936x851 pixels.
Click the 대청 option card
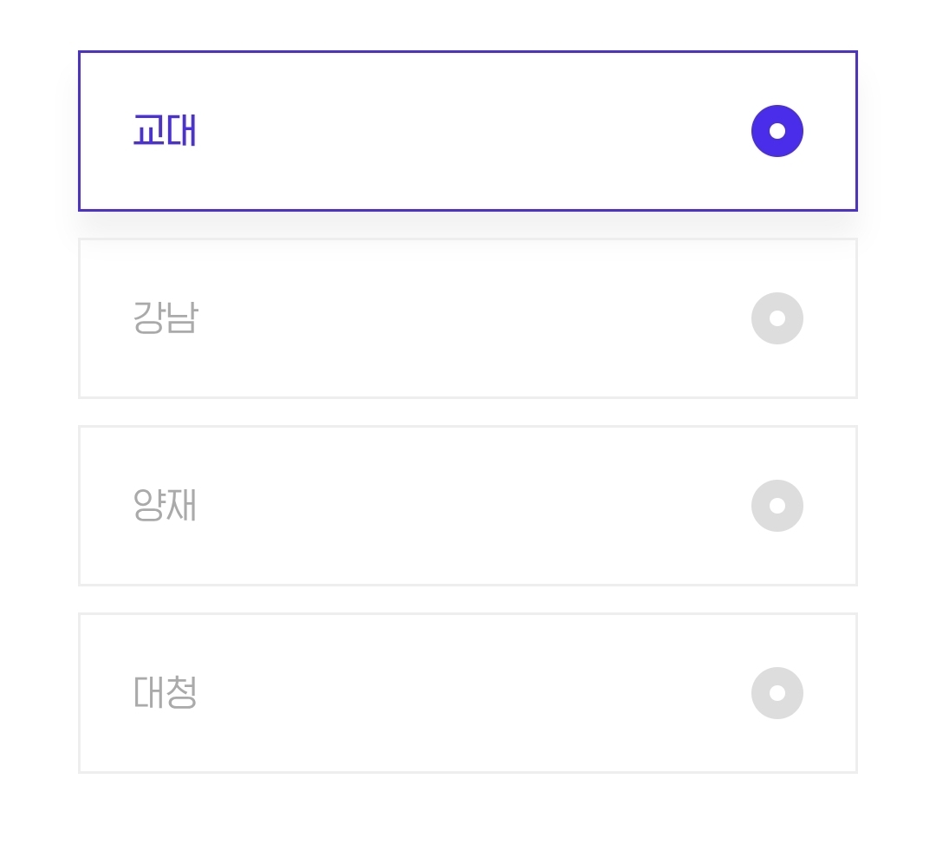(x=468, y=693)
